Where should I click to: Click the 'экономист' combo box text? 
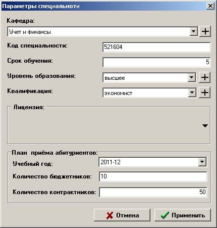pos(118,93)
